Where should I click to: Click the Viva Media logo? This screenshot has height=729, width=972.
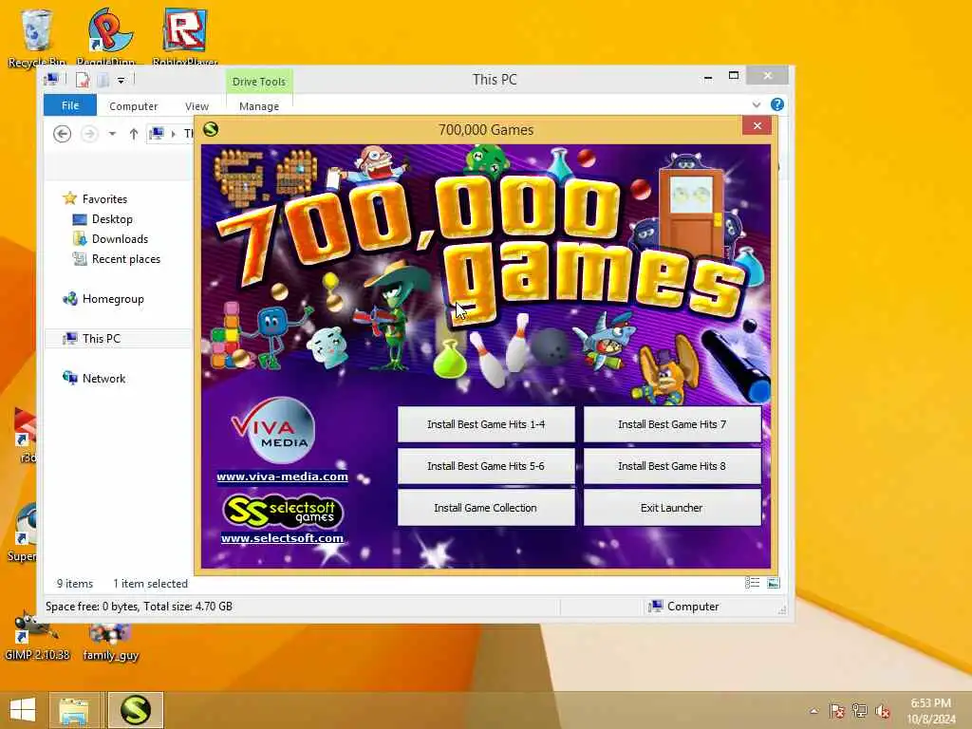click(274, 430)
